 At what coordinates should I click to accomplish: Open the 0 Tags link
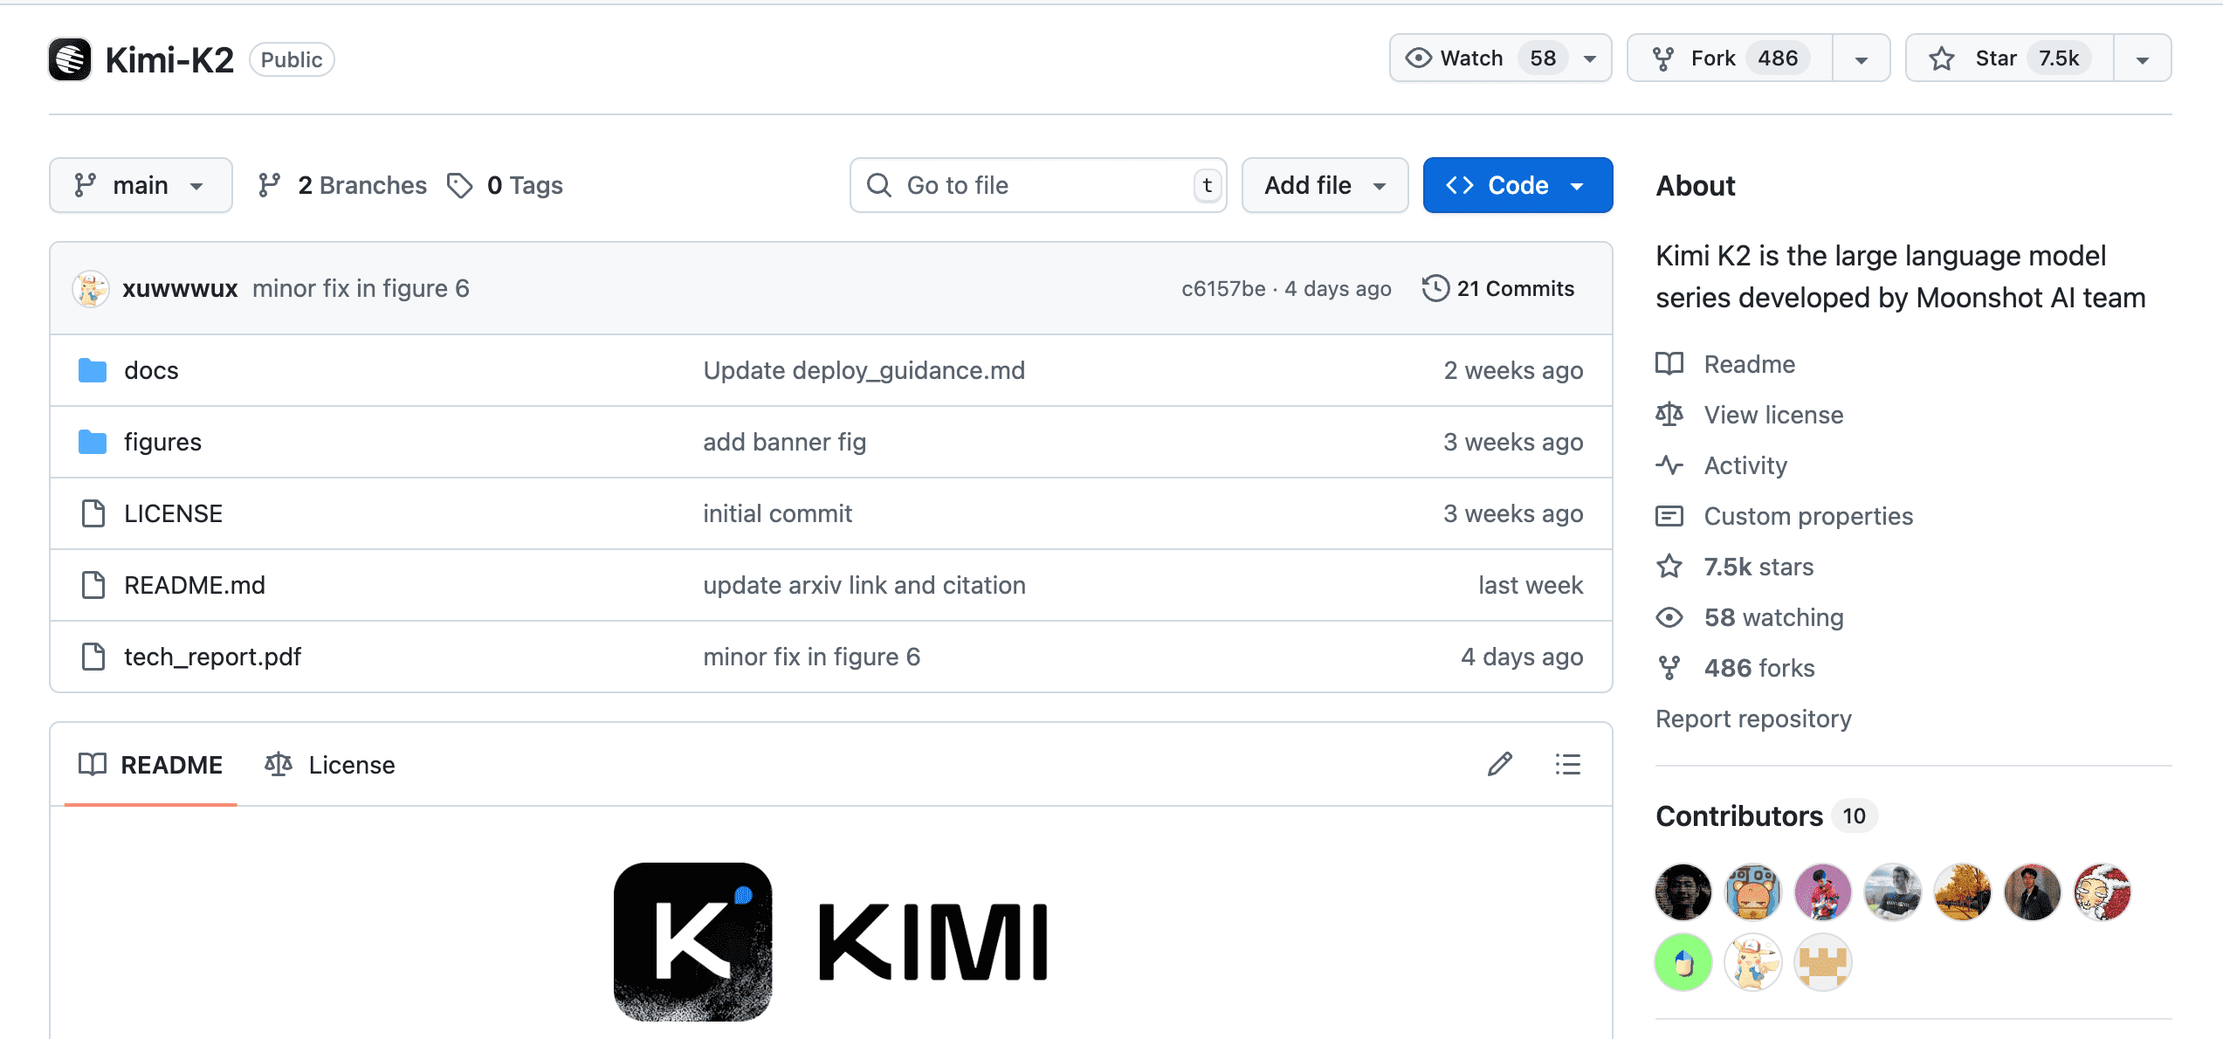tap(505, 185)
